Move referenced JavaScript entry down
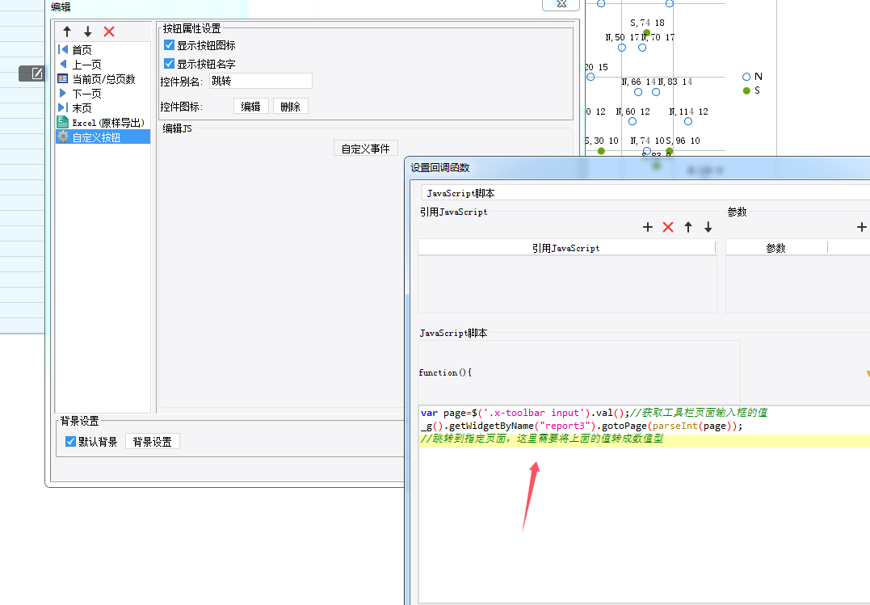The width and height of the screenshot is (870, 605). (708, 227)
